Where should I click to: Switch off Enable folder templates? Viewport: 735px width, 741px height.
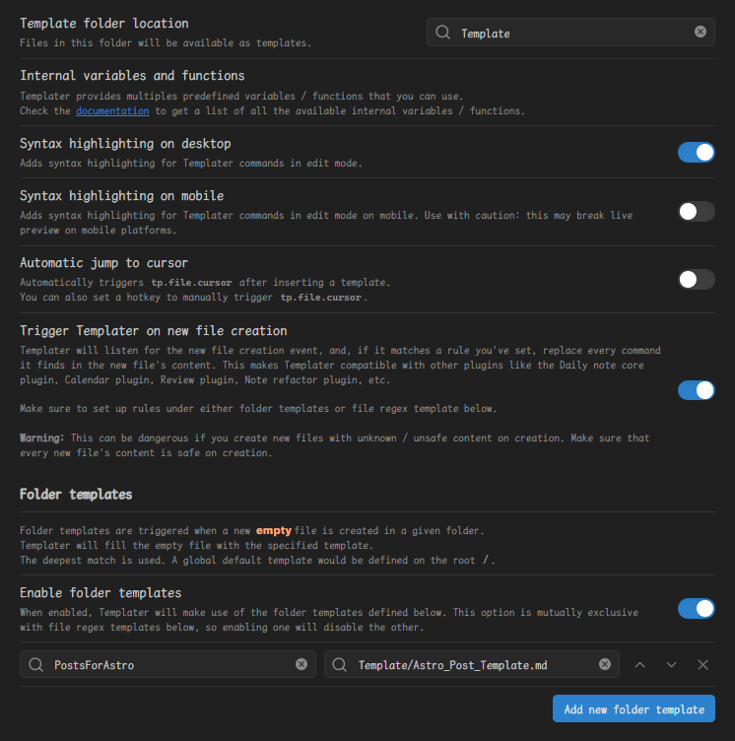696,608
